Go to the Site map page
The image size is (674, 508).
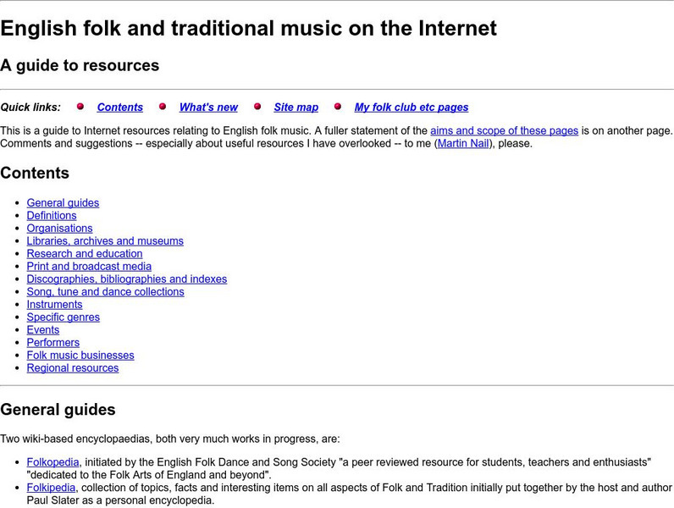pos(296,108)
